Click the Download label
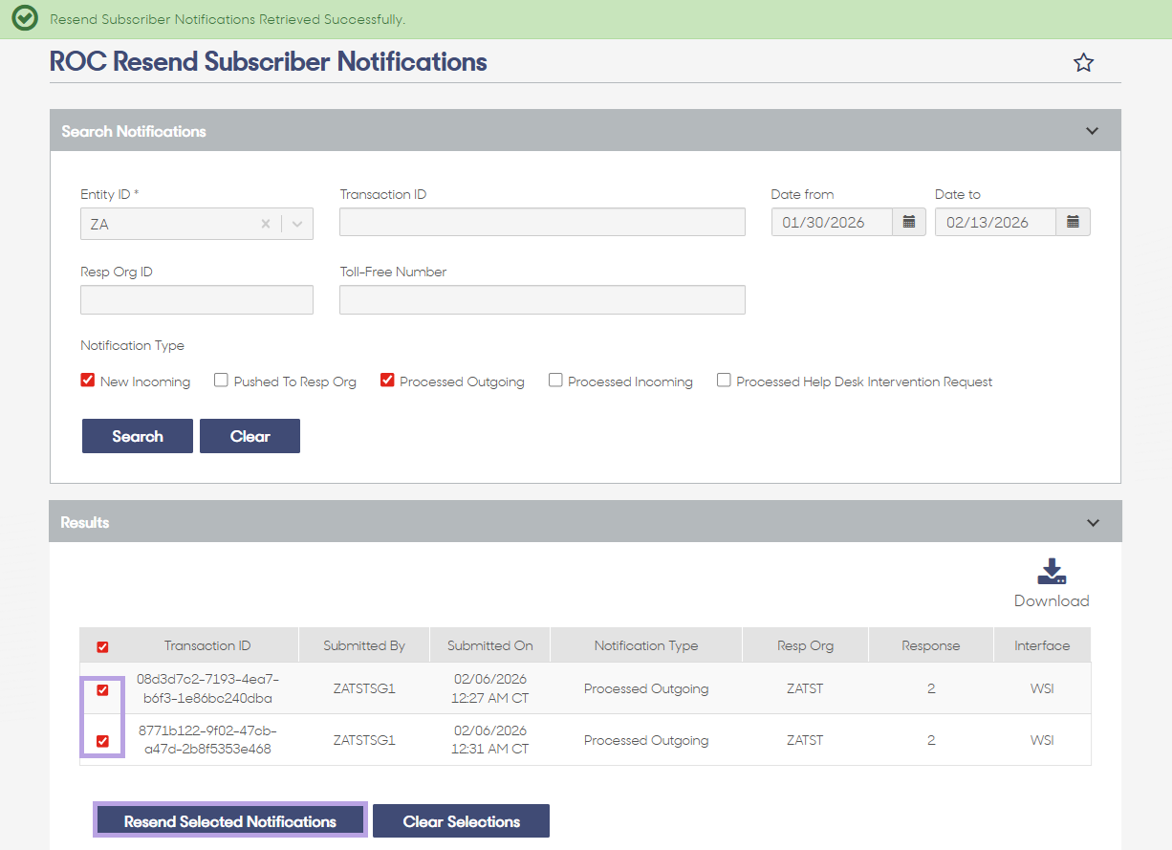The image size is (1172, 850). pyautogui.click(x=1052, y=601)
